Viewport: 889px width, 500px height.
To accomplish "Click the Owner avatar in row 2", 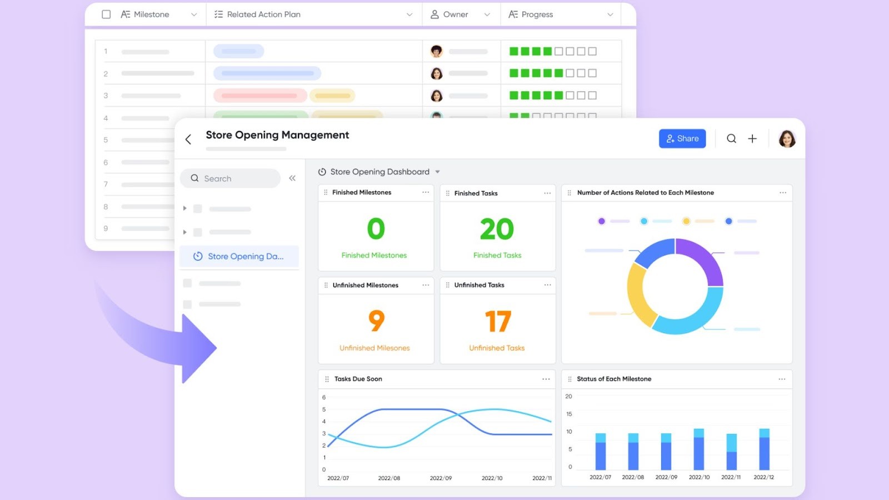I will (436, 73).
